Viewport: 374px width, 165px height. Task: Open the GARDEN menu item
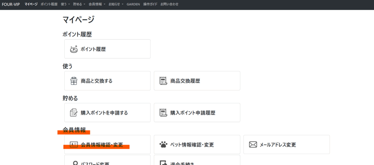point(134,4)
